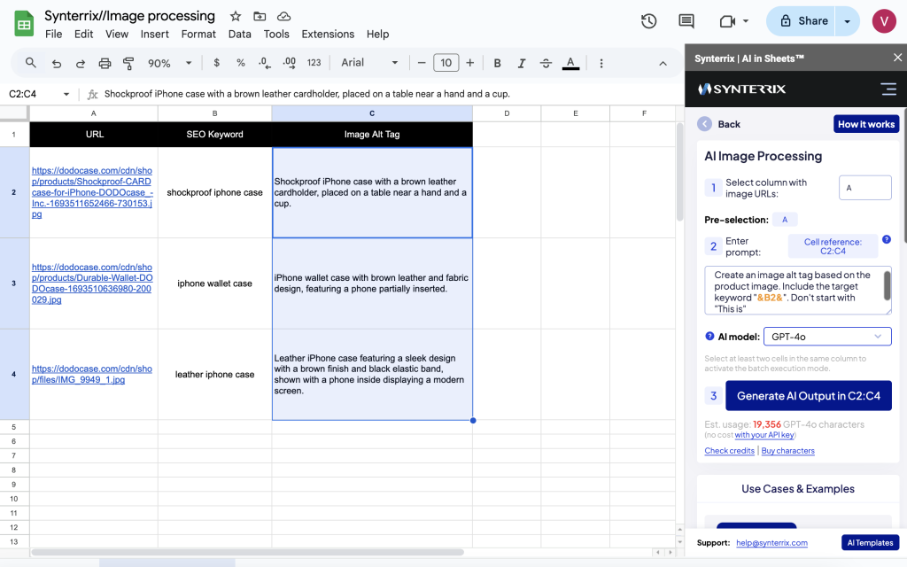Viewport: 907px width, 567px height.
Task: Toggle strikethrough formatting
Action: [546, 63]
